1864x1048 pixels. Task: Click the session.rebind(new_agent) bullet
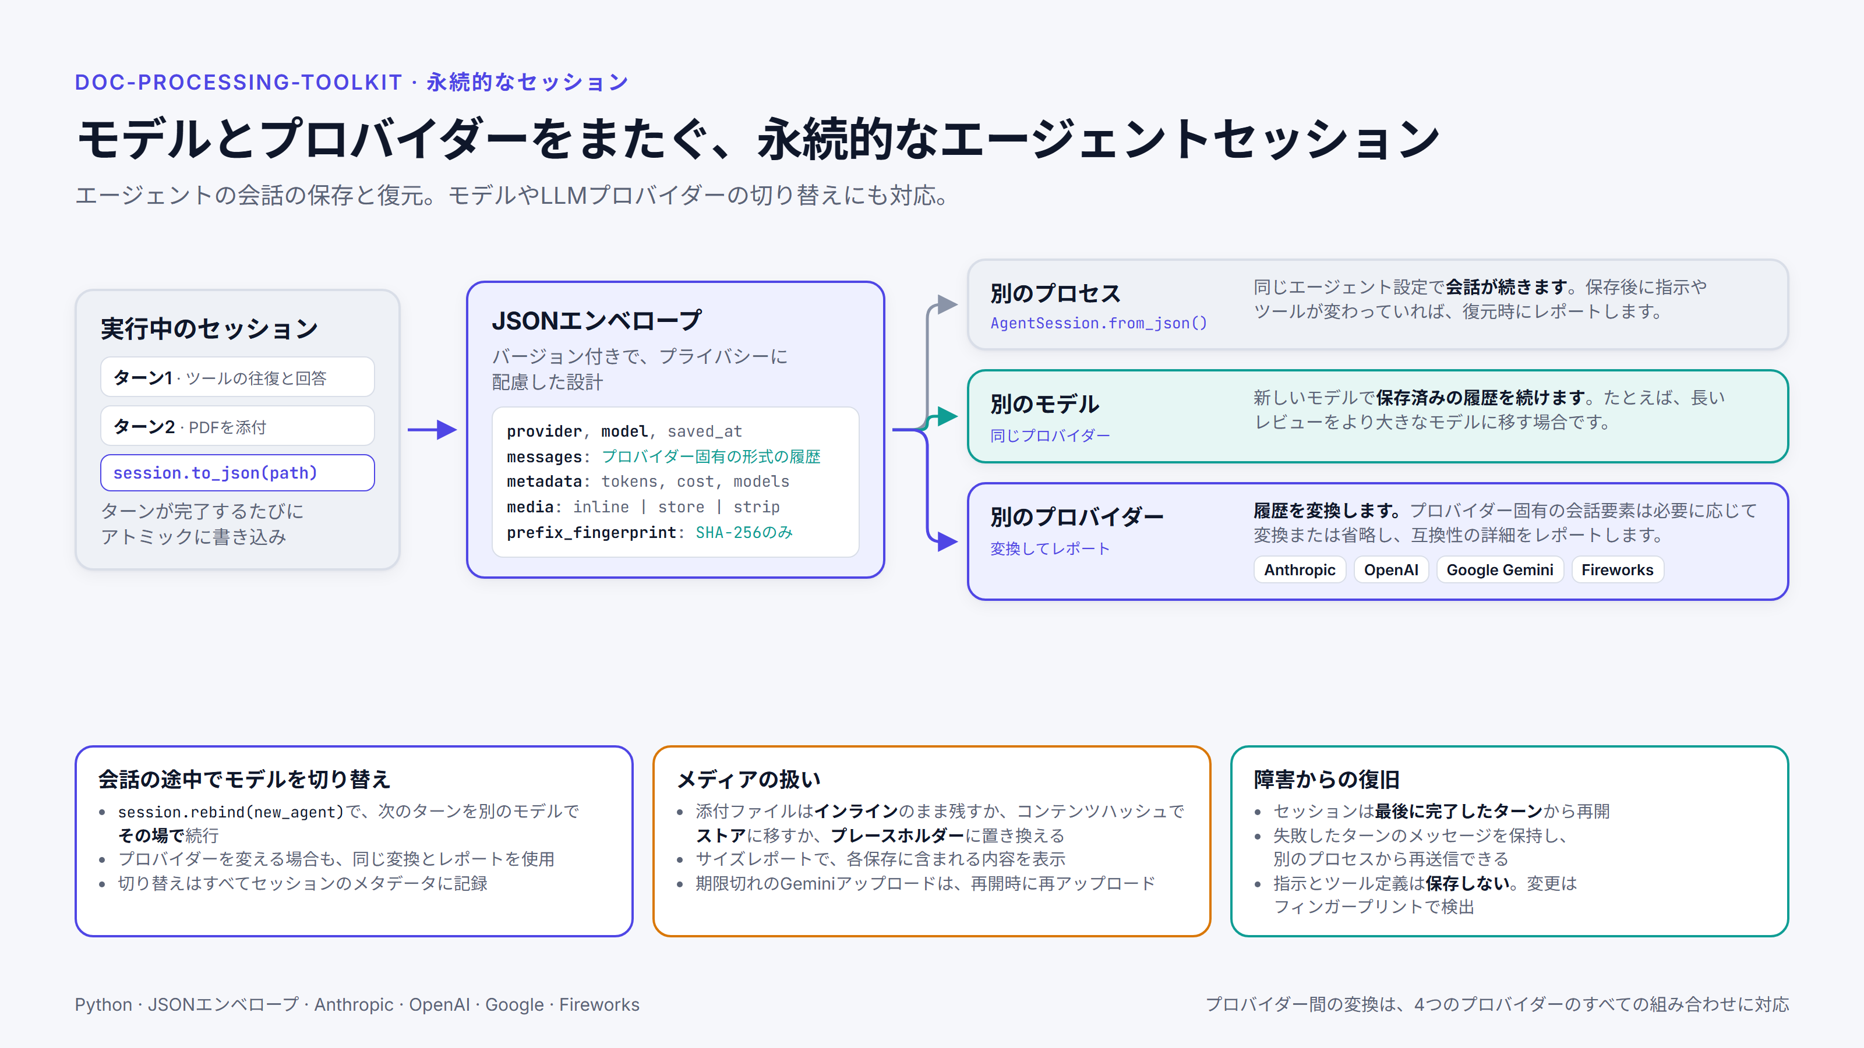click(348, 823)
